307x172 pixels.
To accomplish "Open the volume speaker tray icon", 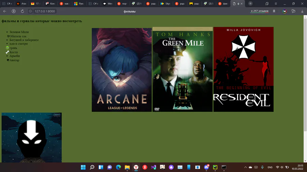I will (282, 167).
